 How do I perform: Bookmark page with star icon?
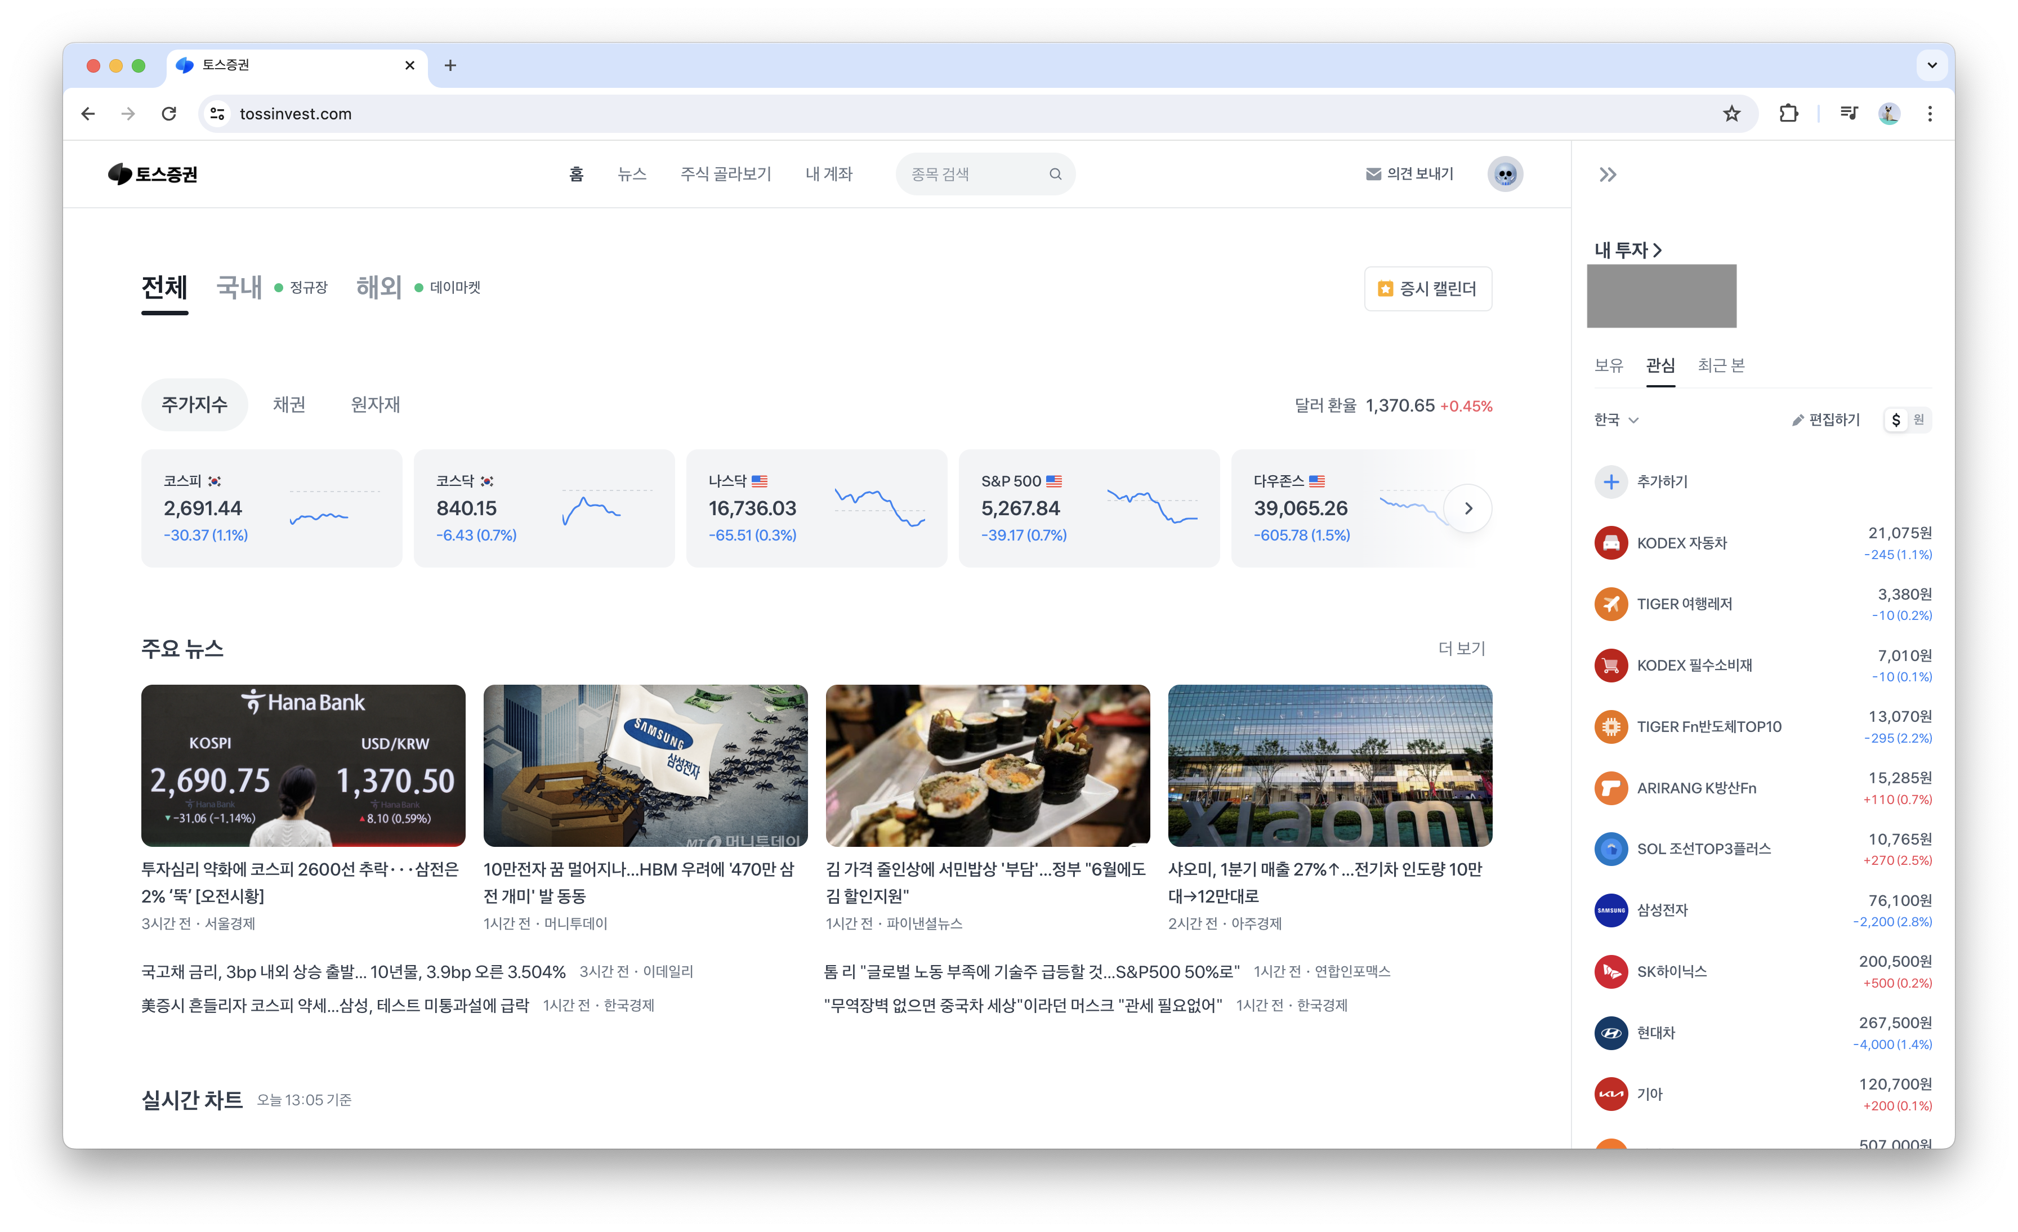(1730, 114)
